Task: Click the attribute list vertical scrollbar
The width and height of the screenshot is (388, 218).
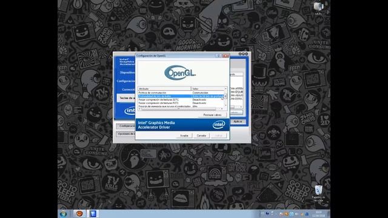Action: click(x=226, y=97)
